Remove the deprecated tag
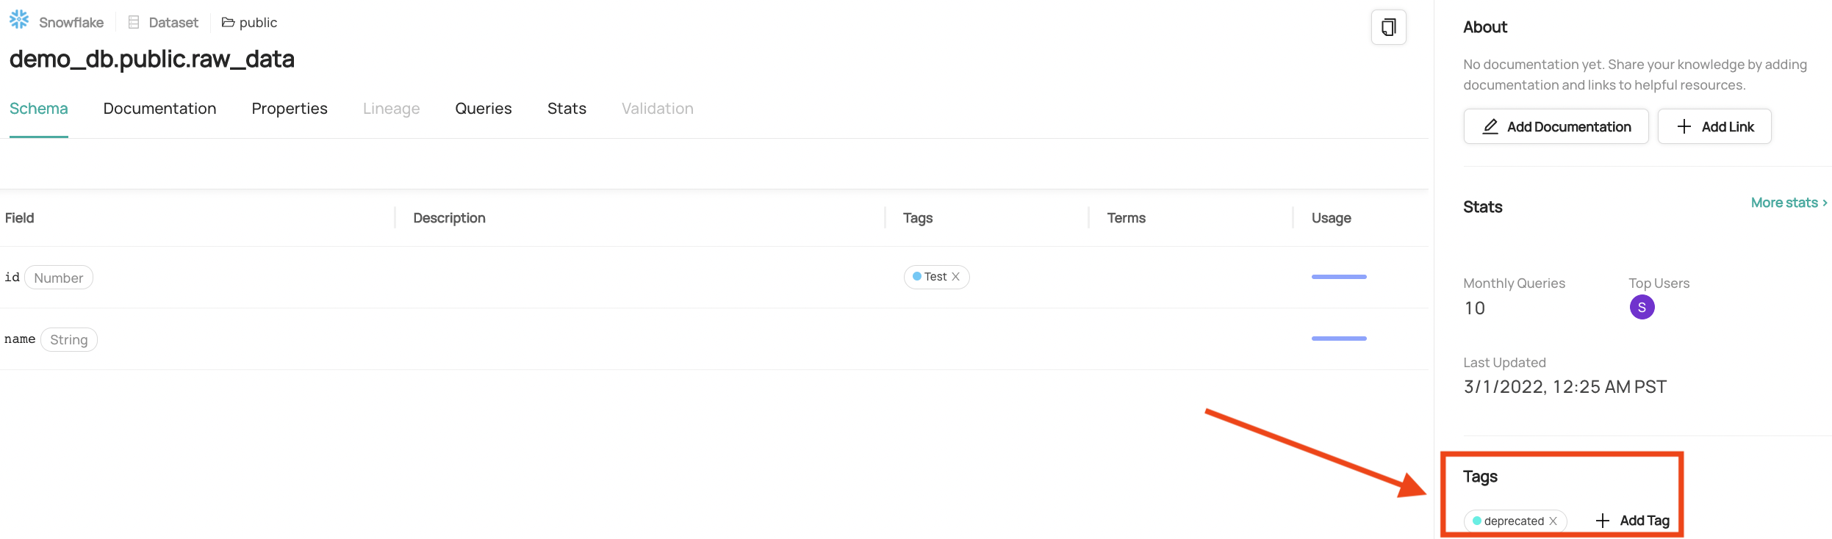The width and height of the screenshot is (1832, 539). [x=1553, y=521]
